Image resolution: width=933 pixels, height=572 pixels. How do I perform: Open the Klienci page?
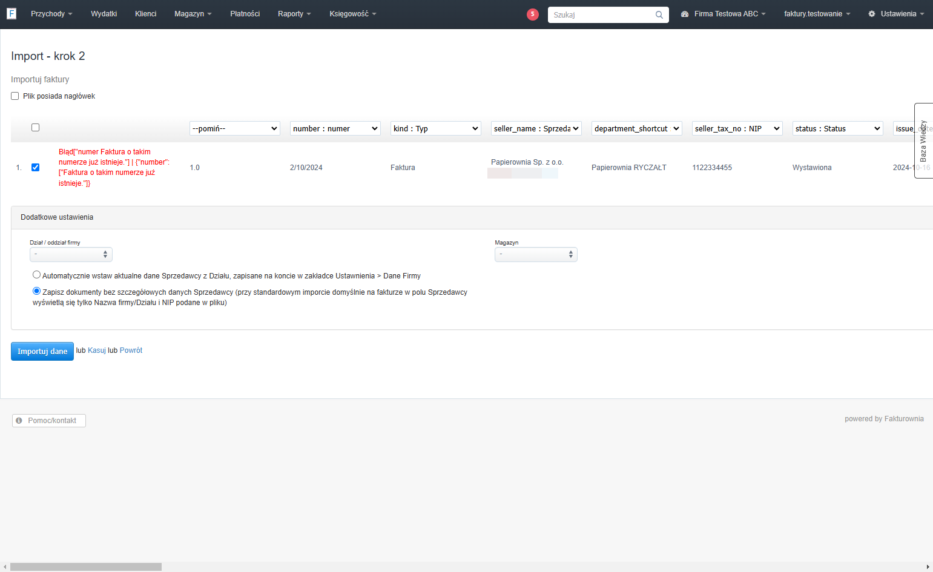[146, 14]
